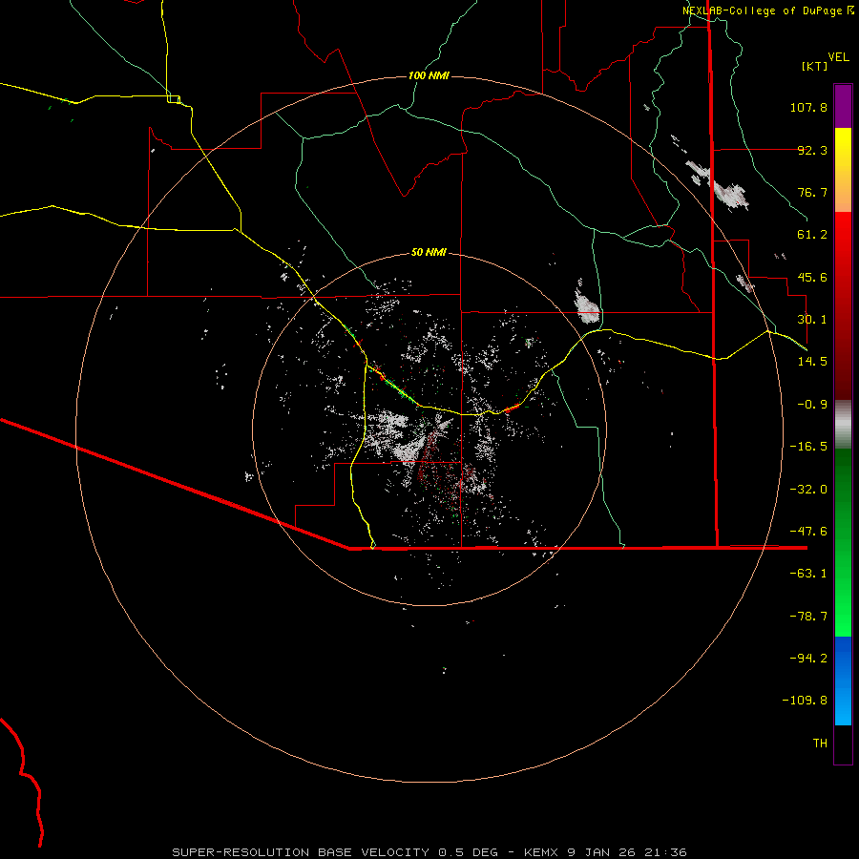Click the VEL legend heading

click(x=838, y=57)
